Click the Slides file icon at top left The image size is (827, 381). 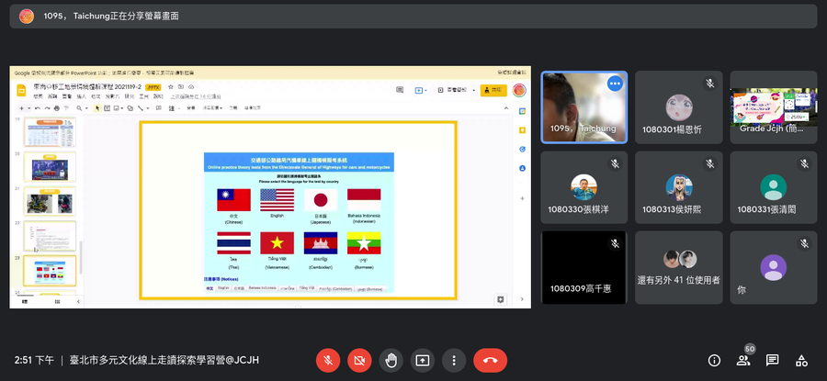[x=21, y=90]
